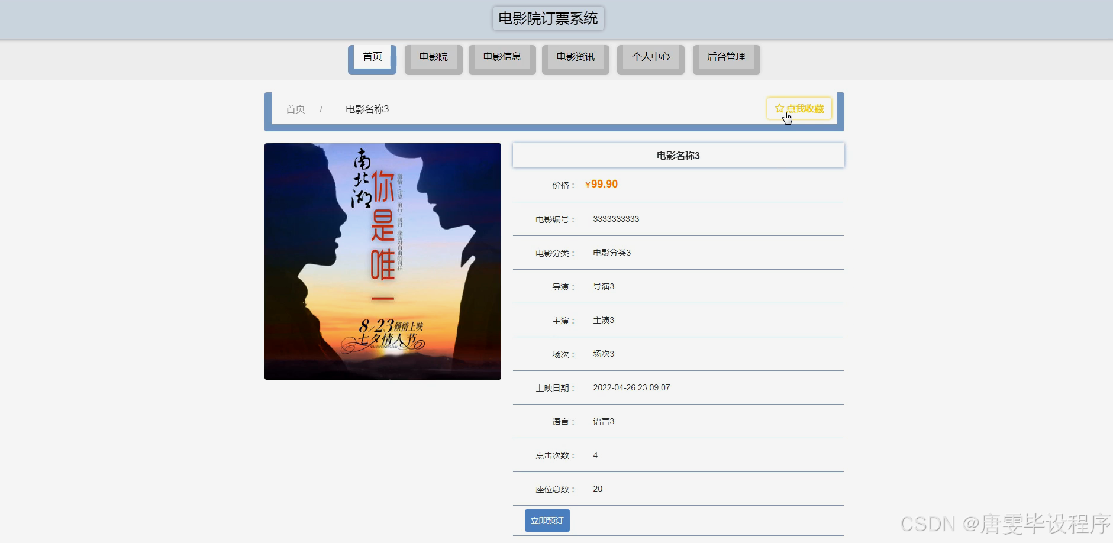Click the 场次： label

point(563,354)
